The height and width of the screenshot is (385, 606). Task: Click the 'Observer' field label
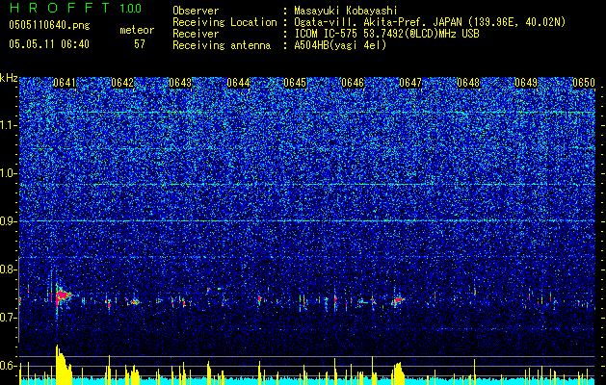pyautogui.click(x=196, y=11)
